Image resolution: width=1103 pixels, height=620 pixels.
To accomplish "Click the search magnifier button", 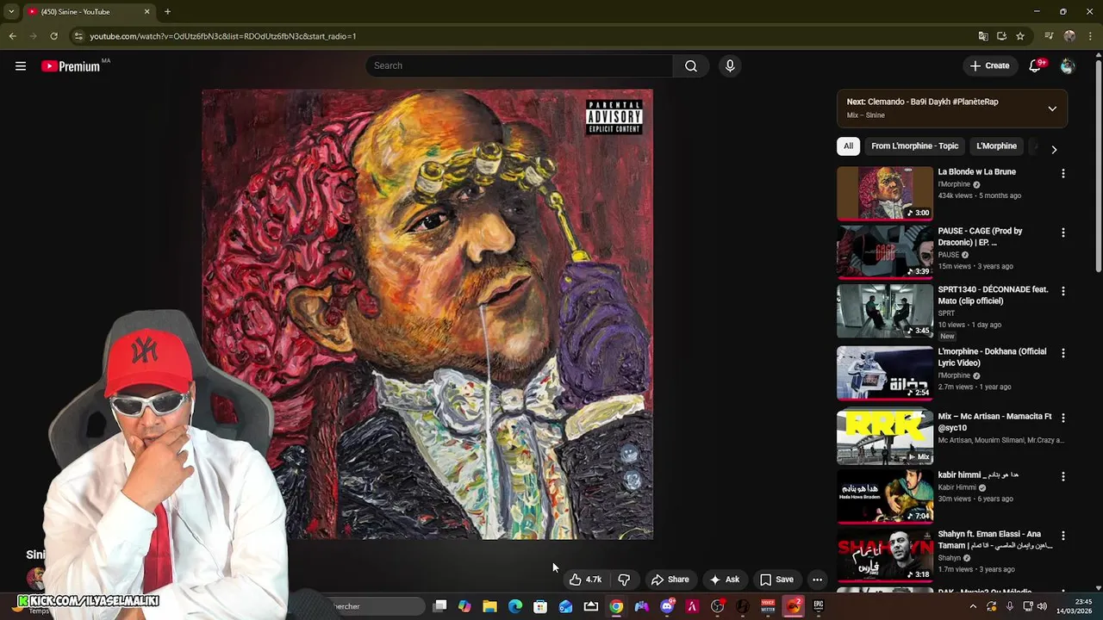I will pyautogui.click(x=691, y=65).
